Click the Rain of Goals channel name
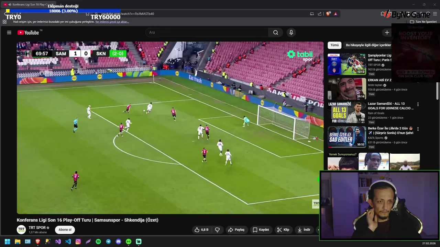The image size is (440, 247). tap(376, 113)
